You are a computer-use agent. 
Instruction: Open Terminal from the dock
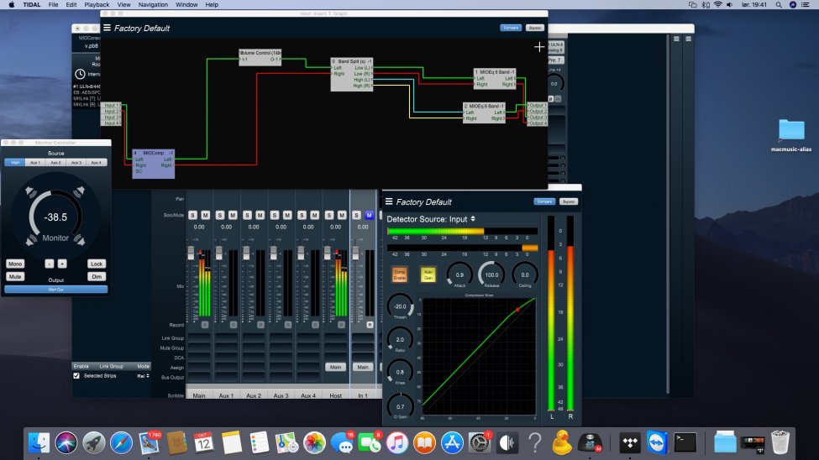click(685, 442)
